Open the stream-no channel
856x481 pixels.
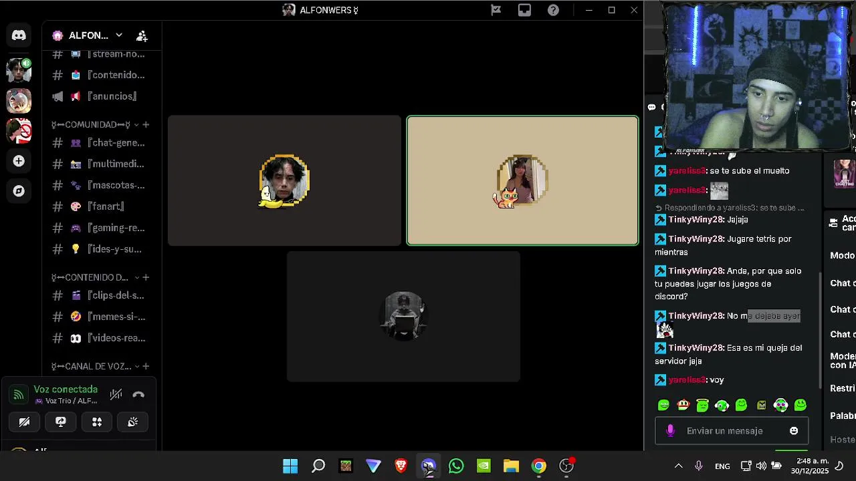pyautogui.click(x=101, y=54)
